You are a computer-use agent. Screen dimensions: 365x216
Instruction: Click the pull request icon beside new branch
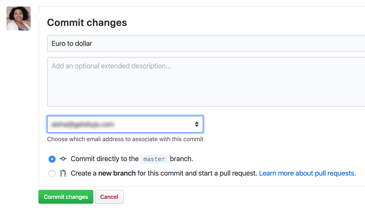(x=63, y=173)
